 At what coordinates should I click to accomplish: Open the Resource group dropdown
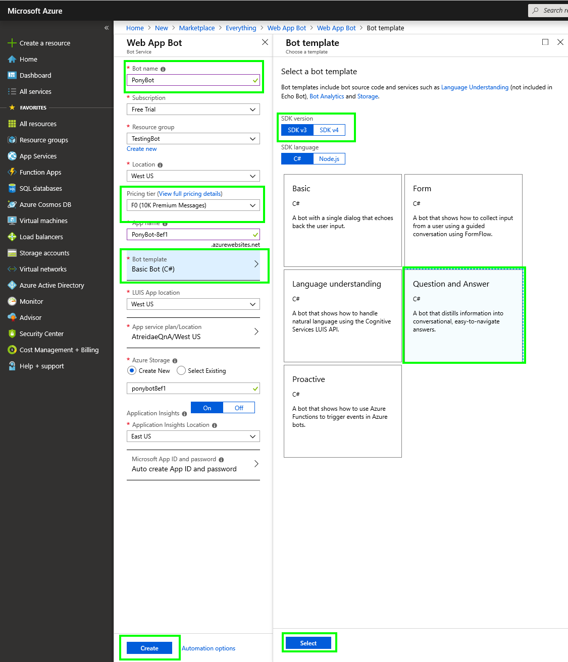[x=193, y=139]
